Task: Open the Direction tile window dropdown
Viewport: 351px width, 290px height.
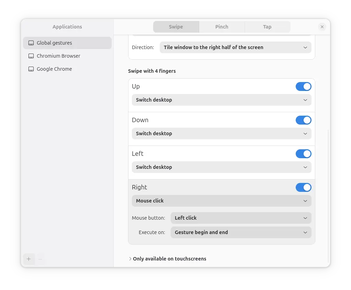Action: [x=235, y=47]
